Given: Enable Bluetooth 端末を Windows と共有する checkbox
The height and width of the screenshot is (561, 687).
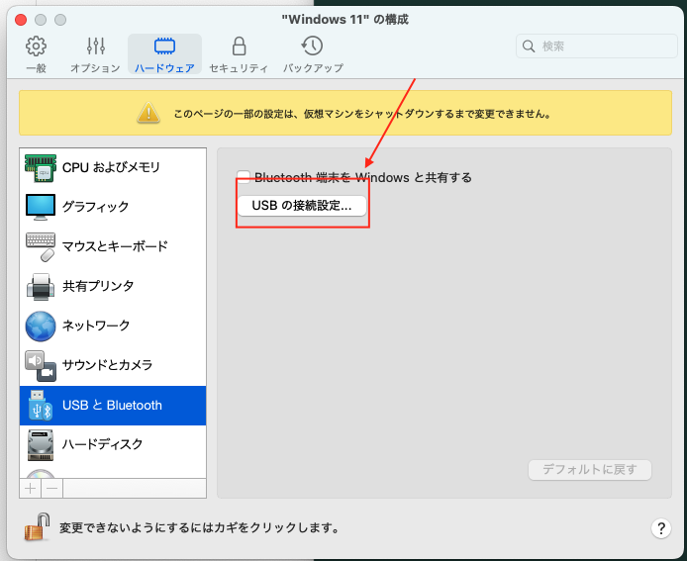Looking at the screenshot, I should (244, 177).
